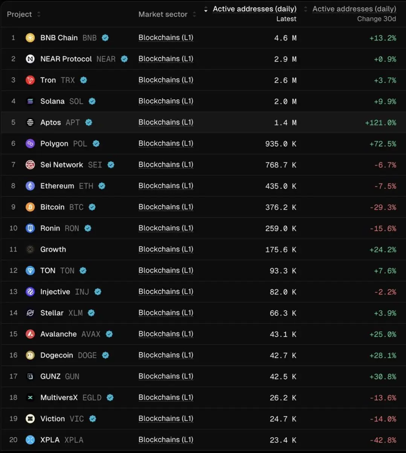The width and height of the screenshot is (406, 453).
Task: Sort by the Project column arrows
Action: pos(38,14)
